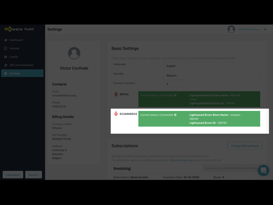Click the Lightspeed button in sidebar
Screen dimensions: 273x205
click(13, 175)
